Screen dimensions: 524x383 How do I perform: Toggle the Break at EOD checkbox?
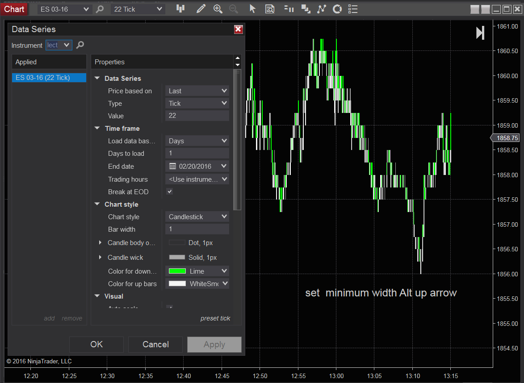[x=170, y=191]
